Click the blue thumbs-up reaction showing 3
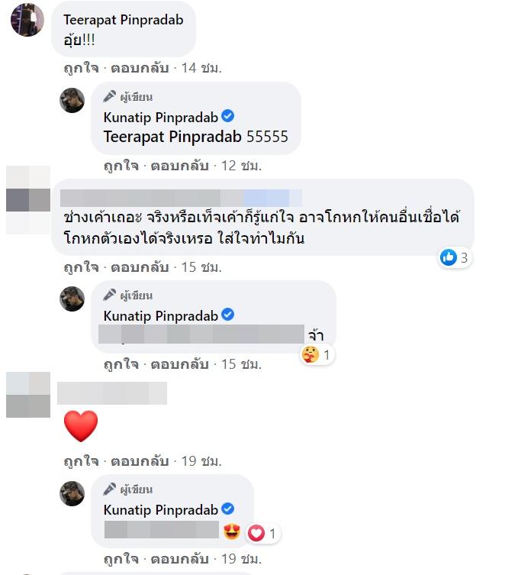518x575 pixels. tap(455, 257)
